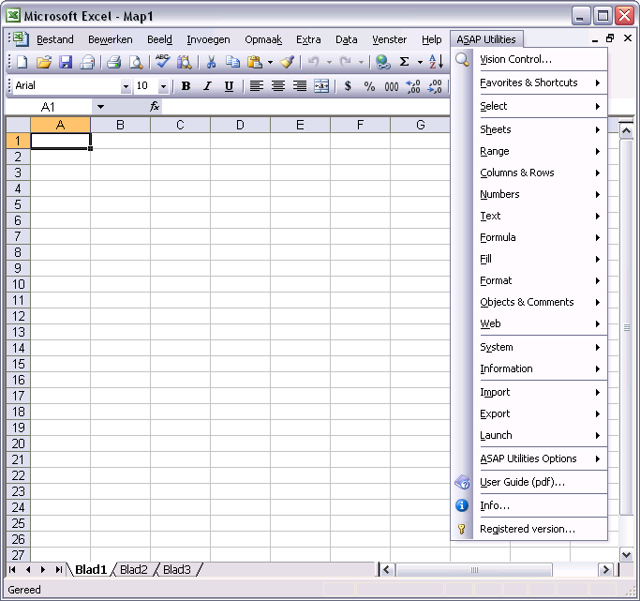Save the workbook with the floppy disk icon
Screen dimensions: 640x601
coord(66,62)
